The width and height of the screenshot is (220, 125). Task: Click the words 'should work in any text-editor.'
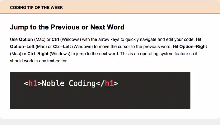point(39,61)
